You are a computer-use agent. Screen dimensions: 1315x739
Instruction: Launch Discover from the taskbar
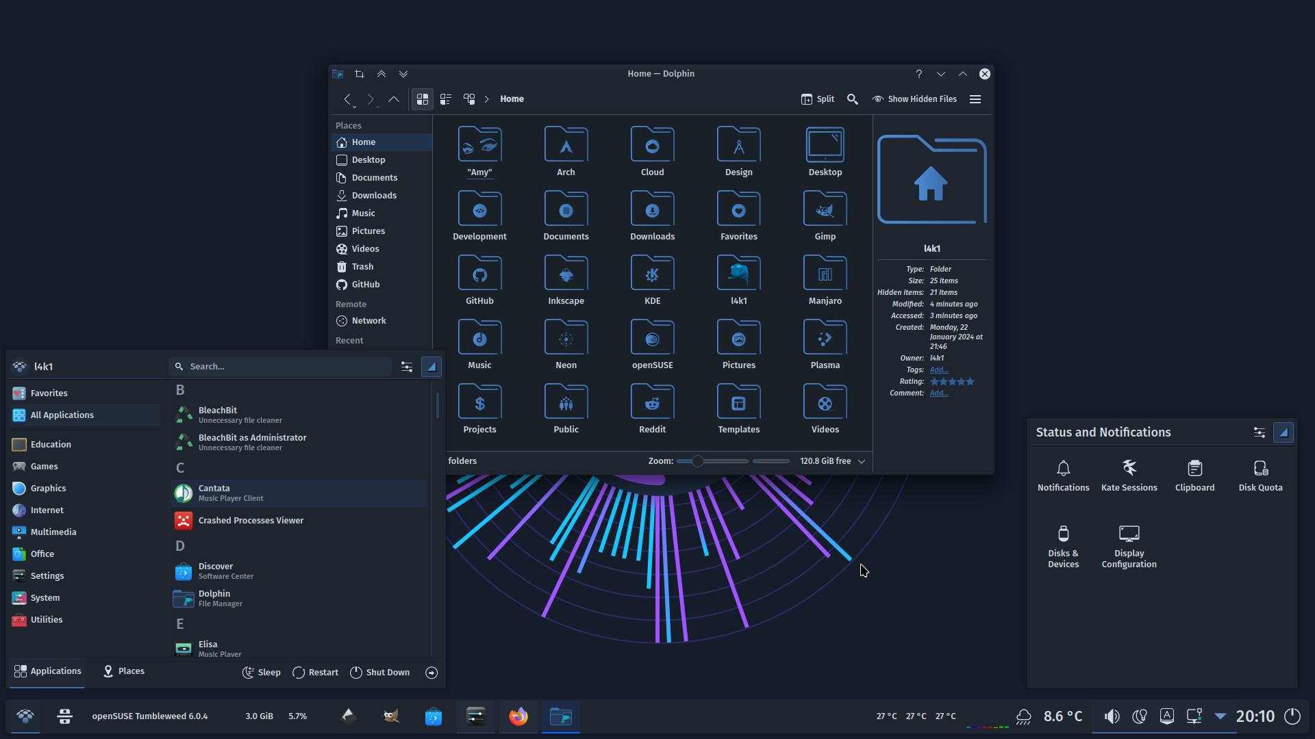[x=434, y=716]
